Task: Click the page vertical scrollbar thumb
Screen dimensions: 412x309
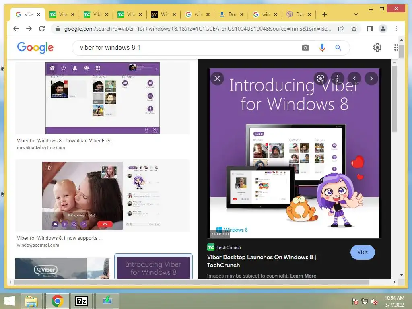Action: 401,51
